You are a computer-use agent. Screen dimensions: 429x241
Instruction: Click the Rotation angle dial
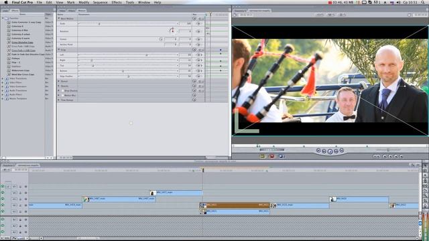(172, 31)
